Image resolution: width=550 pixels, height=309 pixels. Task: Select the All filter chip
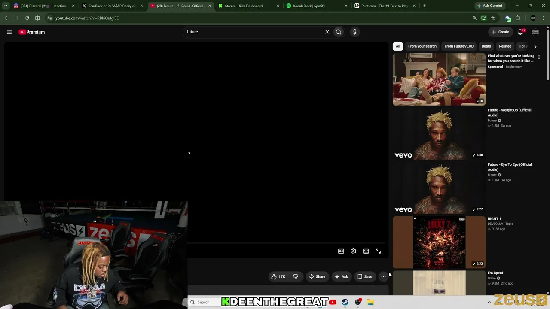click(x=398, y=46)
